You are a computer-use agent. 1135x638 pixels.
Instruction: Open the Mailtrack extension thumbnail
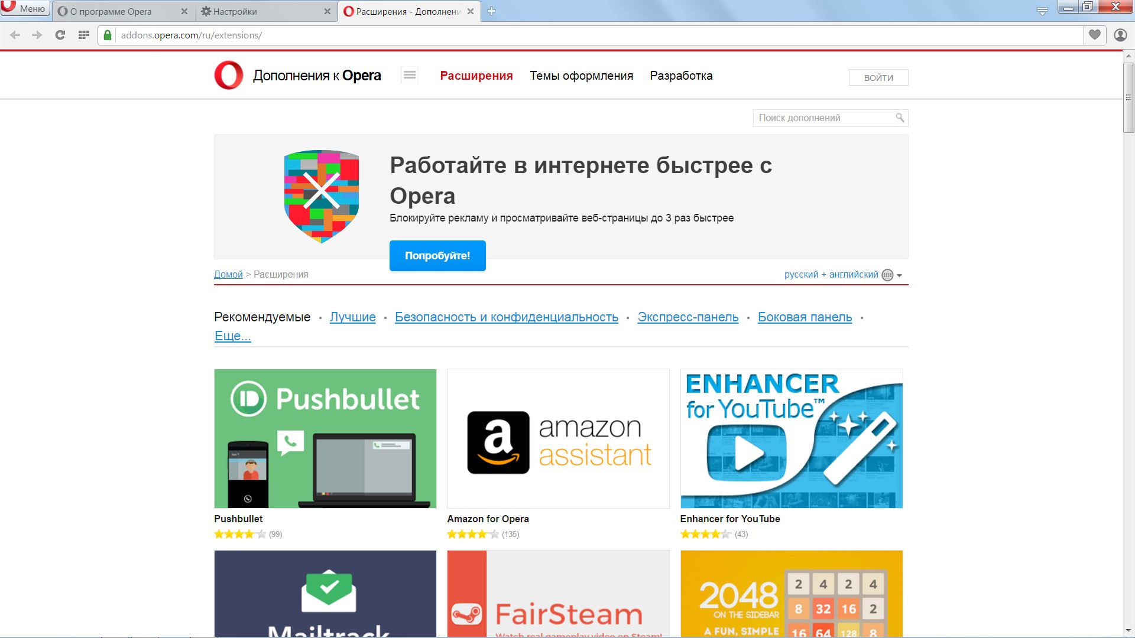coord(325,594)
